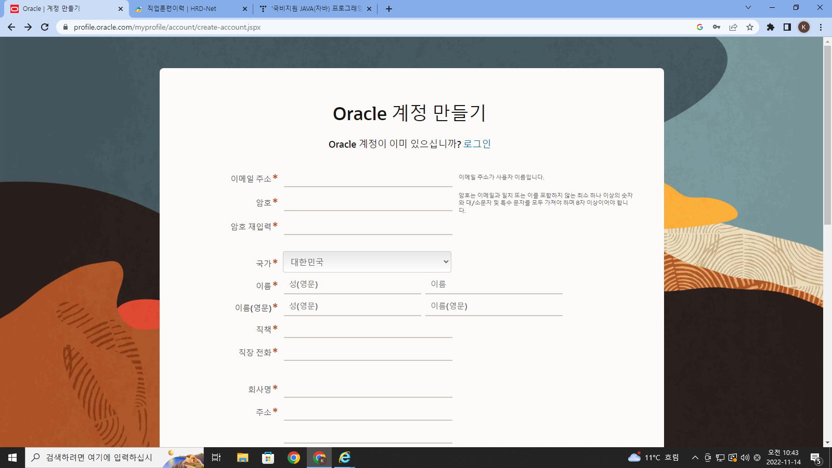The image size is (832, 468).
Task: Open Chrome profile K avatar
Action: [804, 27]
